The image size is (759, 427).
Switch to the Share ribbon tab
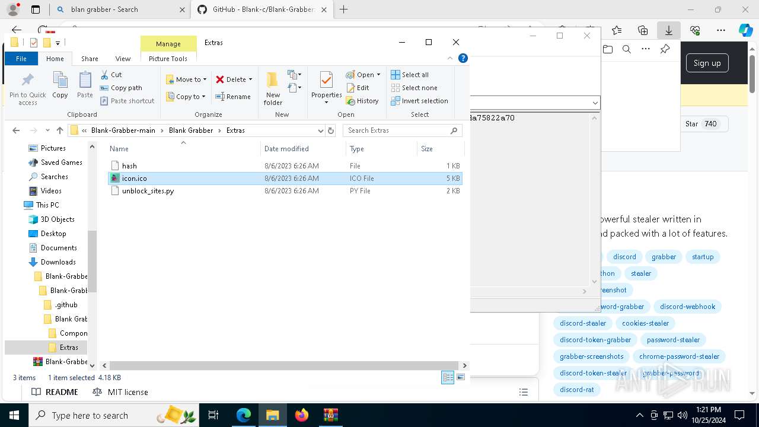point(90,59)
